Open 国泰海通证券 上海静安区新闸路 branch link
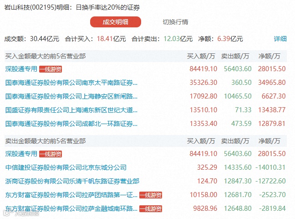The width and height of the screenshot is (295, 219). [x=71, y=96]
